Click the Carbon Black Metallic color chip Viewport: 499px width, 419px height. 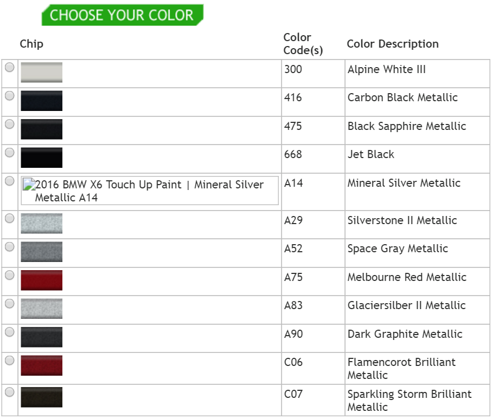point(41,101)
